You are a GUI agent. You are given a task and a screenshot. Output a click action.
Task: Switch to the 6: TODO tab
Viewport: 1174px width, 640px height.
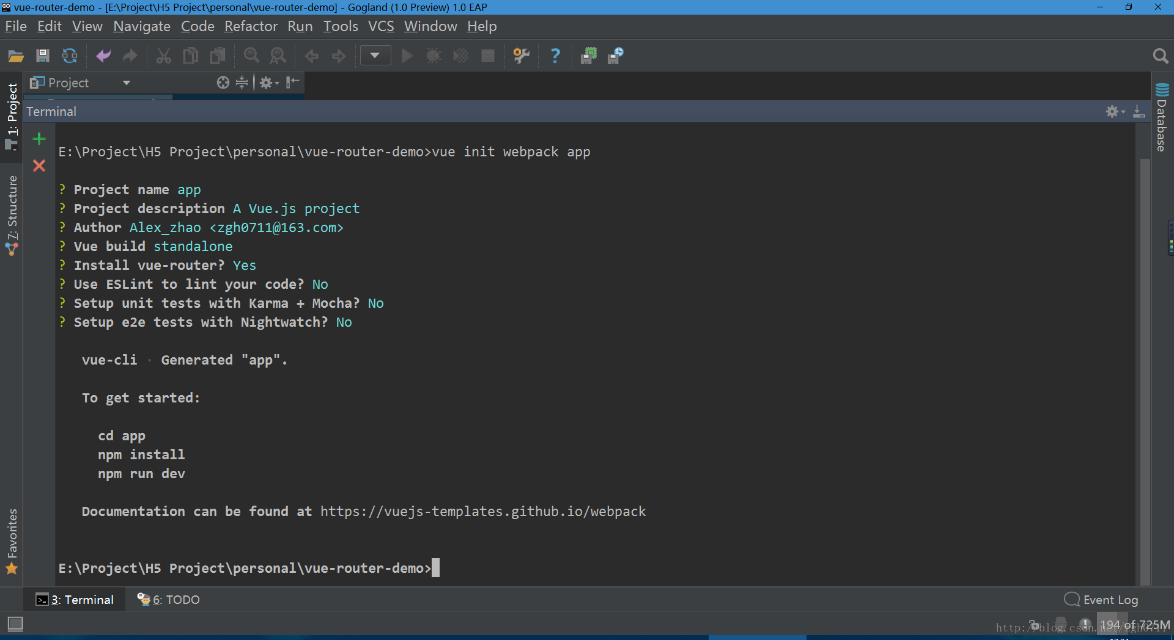tap(169, 600)
